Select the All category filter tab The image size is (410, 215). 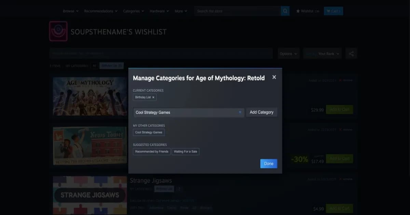94,66
